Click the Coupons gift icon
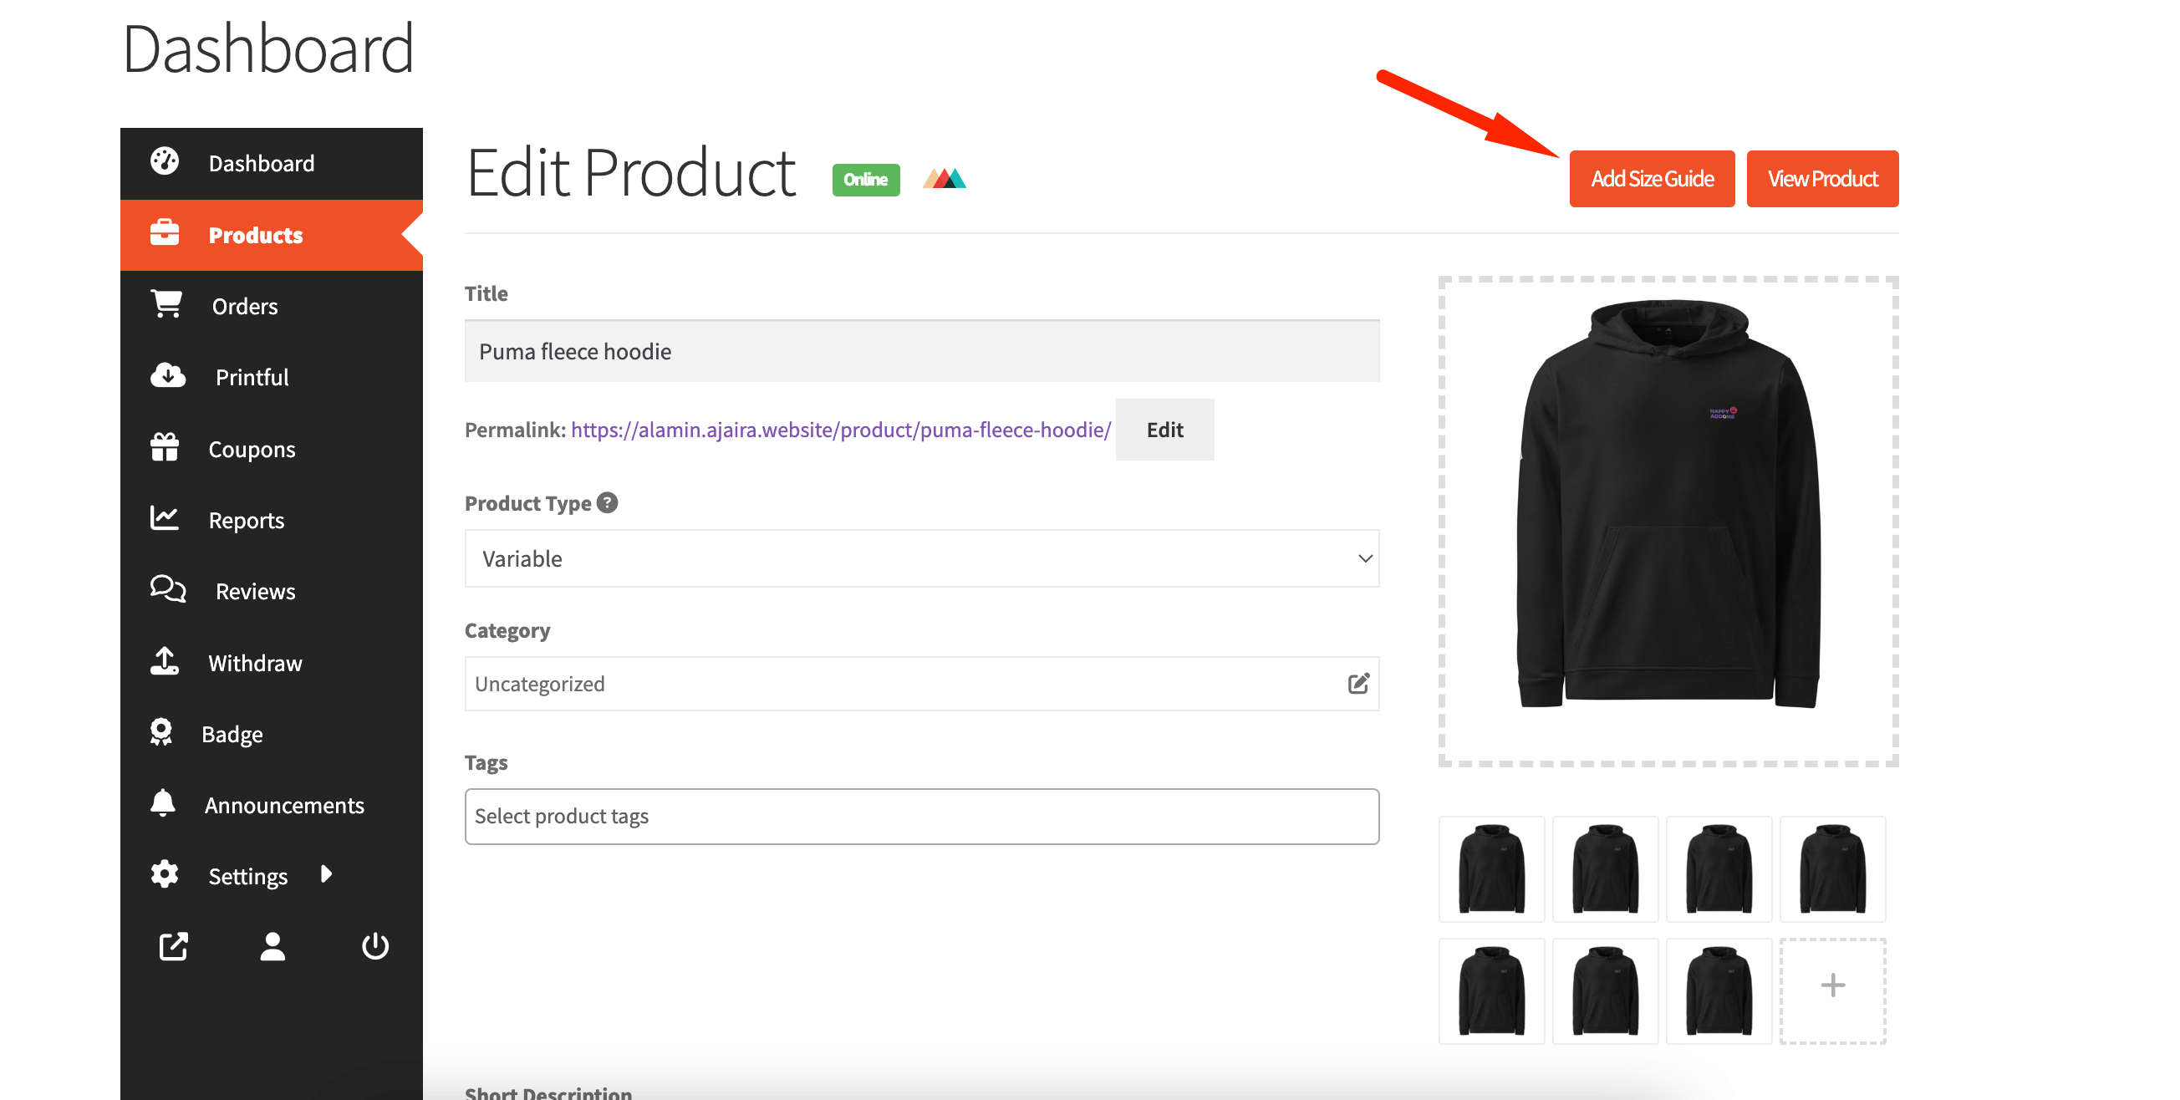Screen dimensions: 2180x1100 pyautogui.click(x=166, y=447)
